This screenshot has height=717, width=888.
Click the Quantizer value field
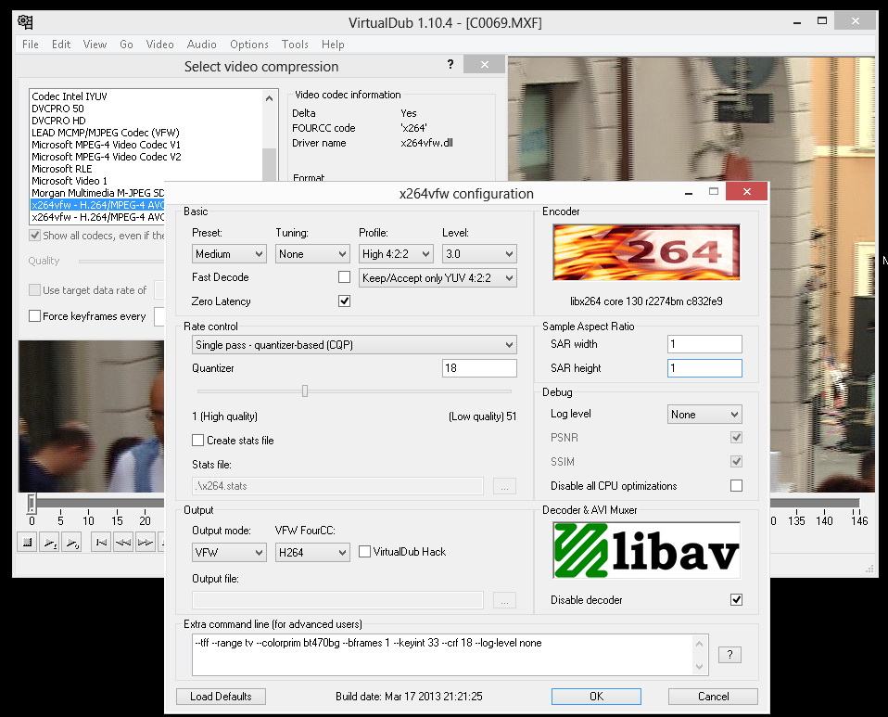(x=479, y=368)
